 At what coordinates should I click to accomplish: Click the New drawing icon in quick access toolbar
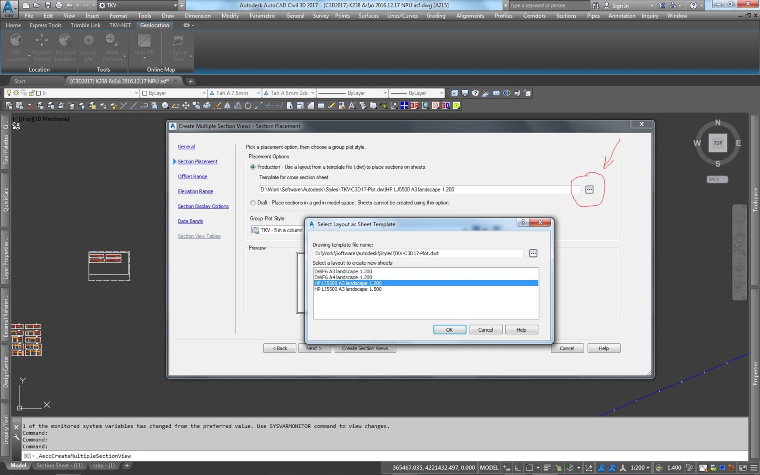[x=26, y=5]
